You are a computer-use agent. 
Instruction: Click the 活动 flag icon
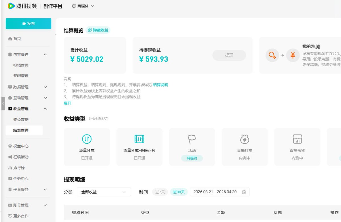click(x=192, y=139)
